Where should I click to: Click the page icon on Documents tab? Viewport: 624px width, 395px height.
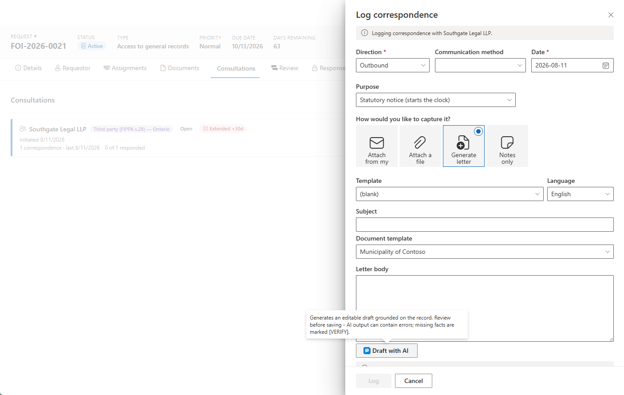pos(163,68)
